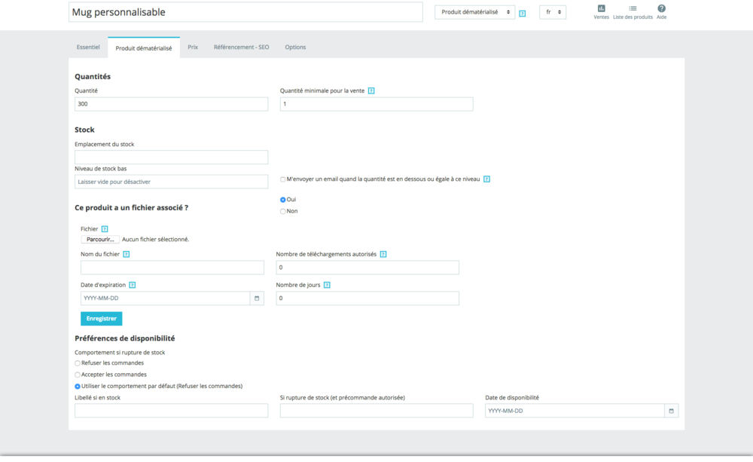
Task: Click the Quantité minimale pour la vente field
Action: point(376,104)
